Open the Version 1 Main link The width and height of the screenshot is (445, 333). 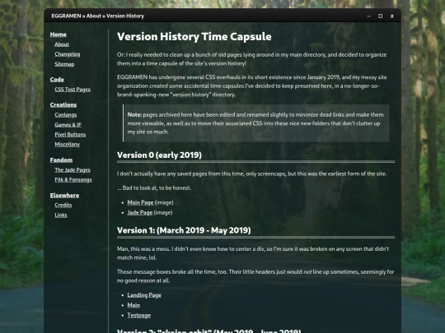point(133,305)
